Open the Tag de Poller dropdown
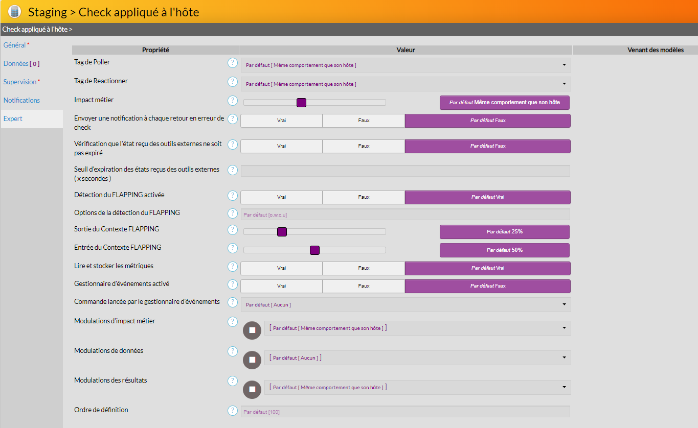This screenshot has height=428, width=698. (x=406, y=65)
